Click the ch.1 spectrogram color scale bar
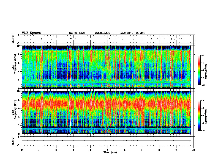The image size is (218, 168). click(x=199, y=70)
